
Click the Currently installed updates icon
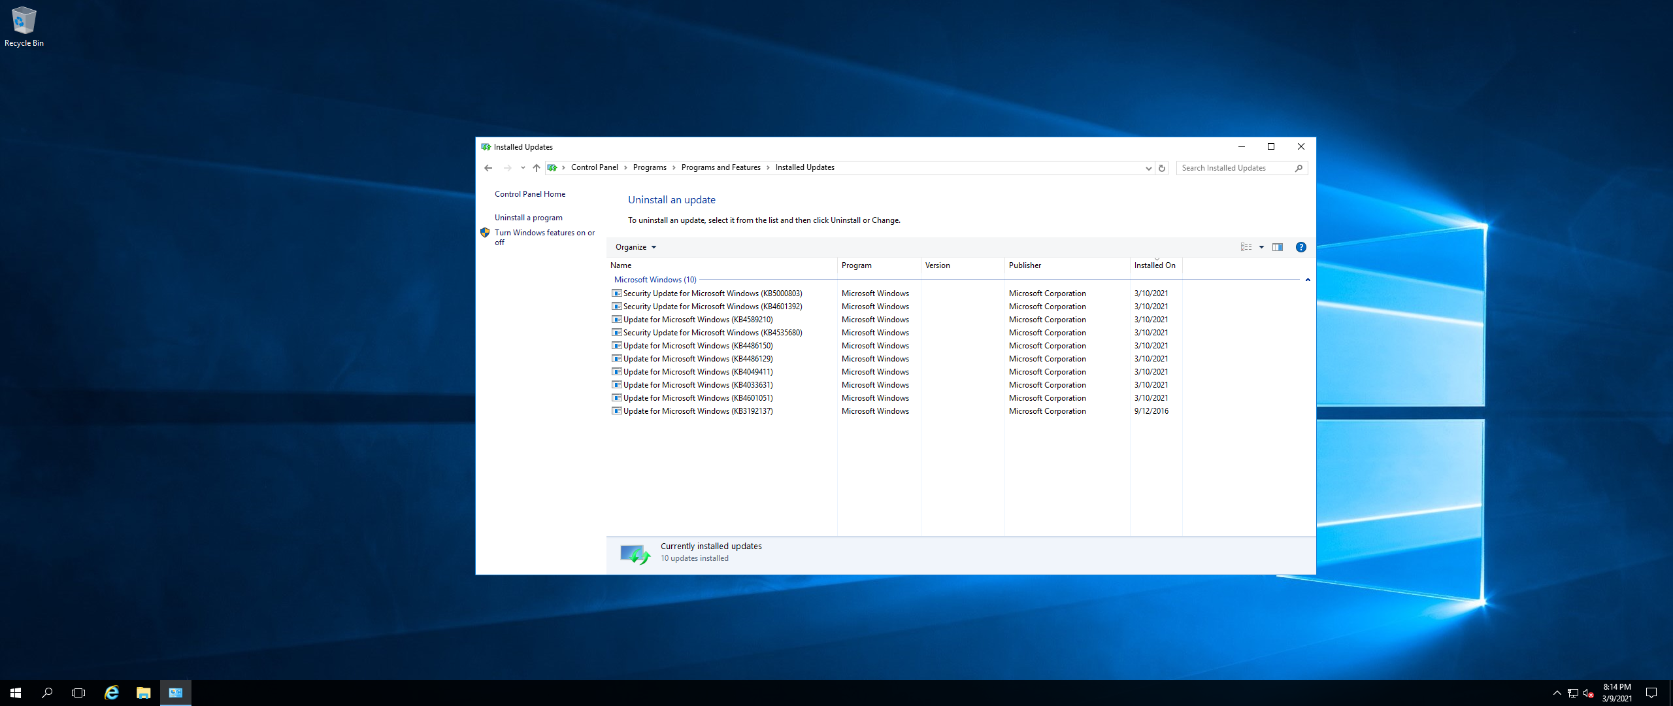click(635, 554)
